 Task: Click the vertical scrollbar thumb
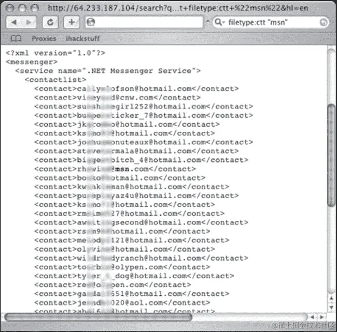pos(331,155)
